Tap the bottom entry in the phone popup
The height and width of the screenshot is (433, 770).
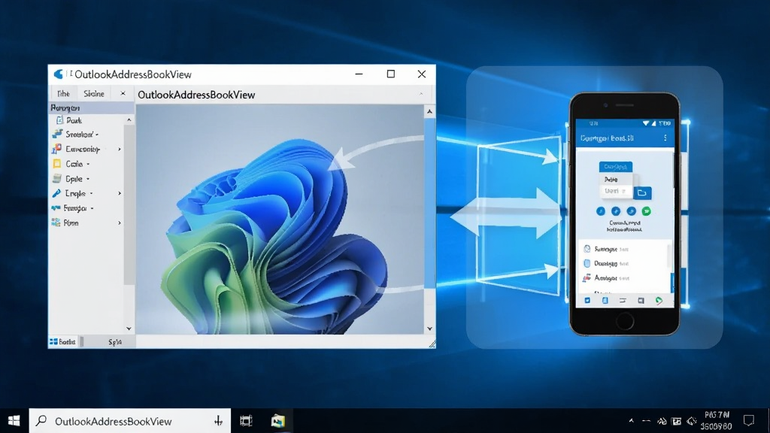pyautogui.click(x=615, y=191)
